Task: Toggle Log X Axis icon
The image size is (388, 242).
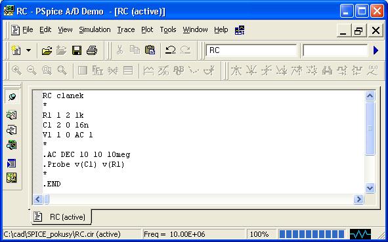Action: [83, 71]
